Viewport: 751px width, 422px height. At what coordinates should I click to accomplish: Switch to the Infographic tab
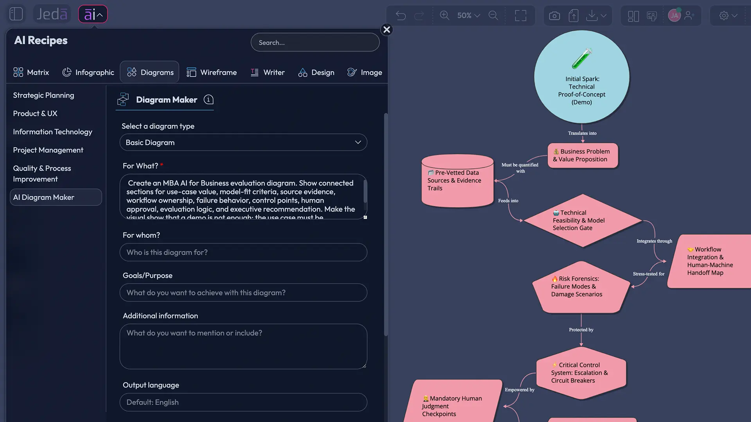tap(88, 72)
